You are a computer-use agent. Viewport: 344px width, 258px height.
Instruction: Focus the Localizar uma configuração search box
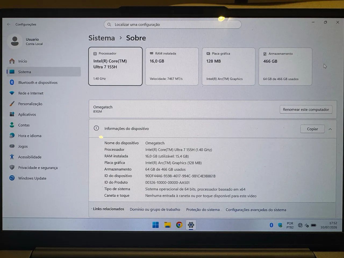173,24
